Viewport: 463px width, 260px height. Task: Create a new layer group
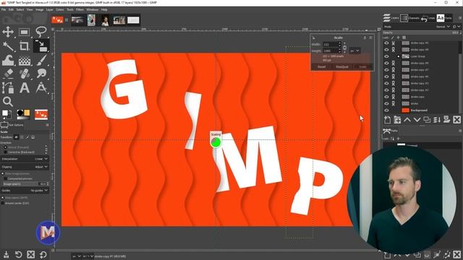click(397, 120)
